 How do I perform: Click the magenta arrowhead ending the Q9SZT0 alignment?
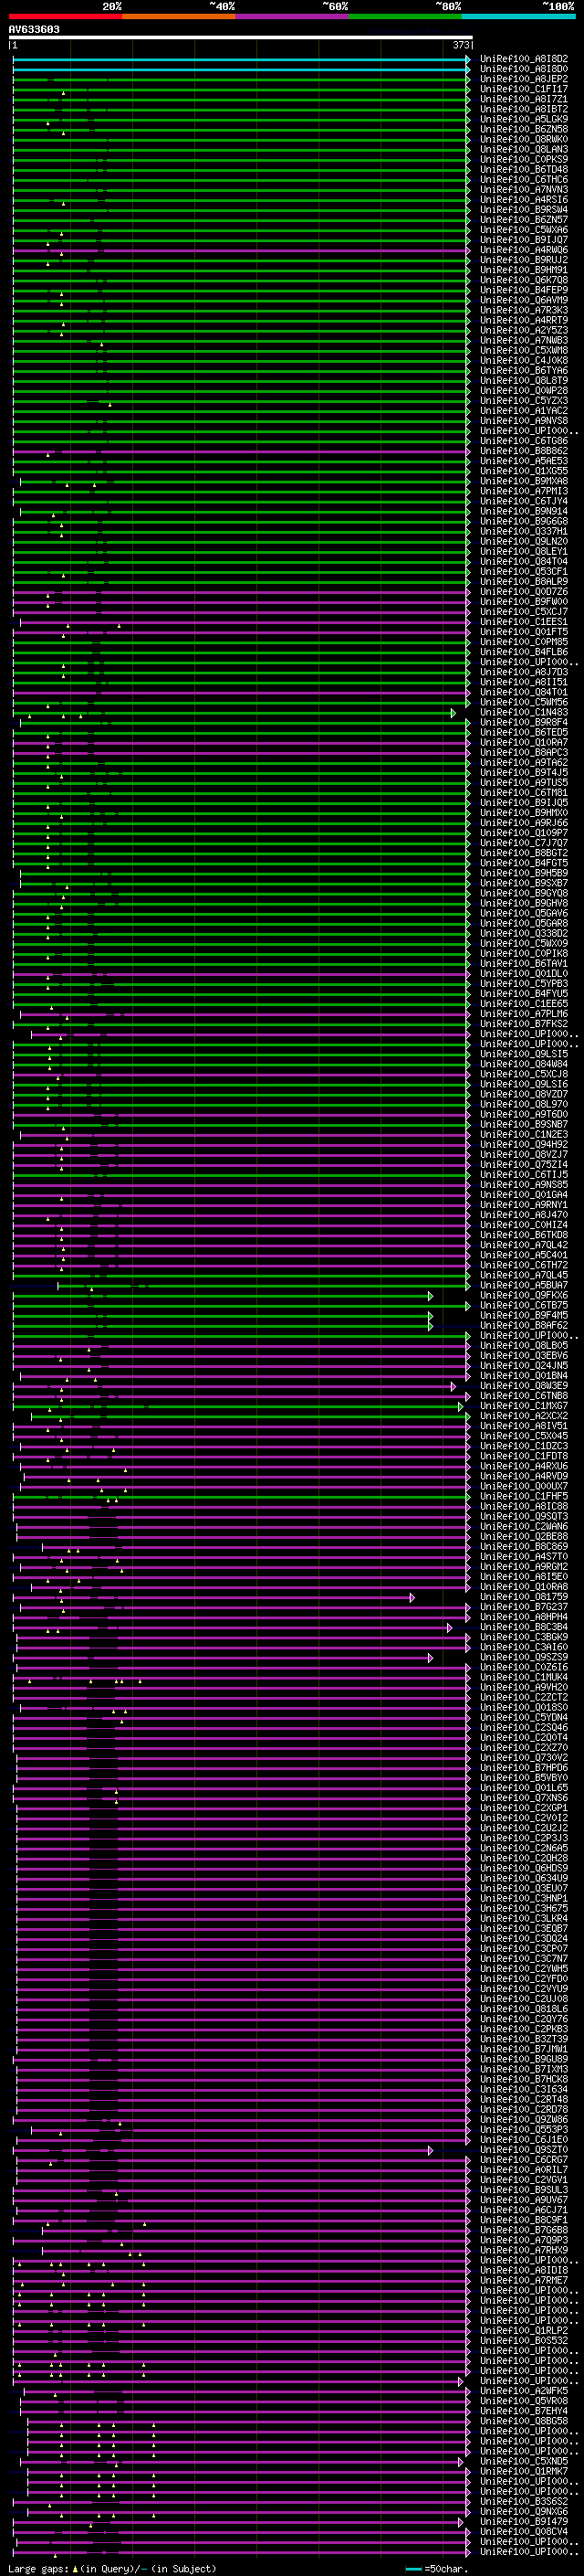tap(431, 2150)
